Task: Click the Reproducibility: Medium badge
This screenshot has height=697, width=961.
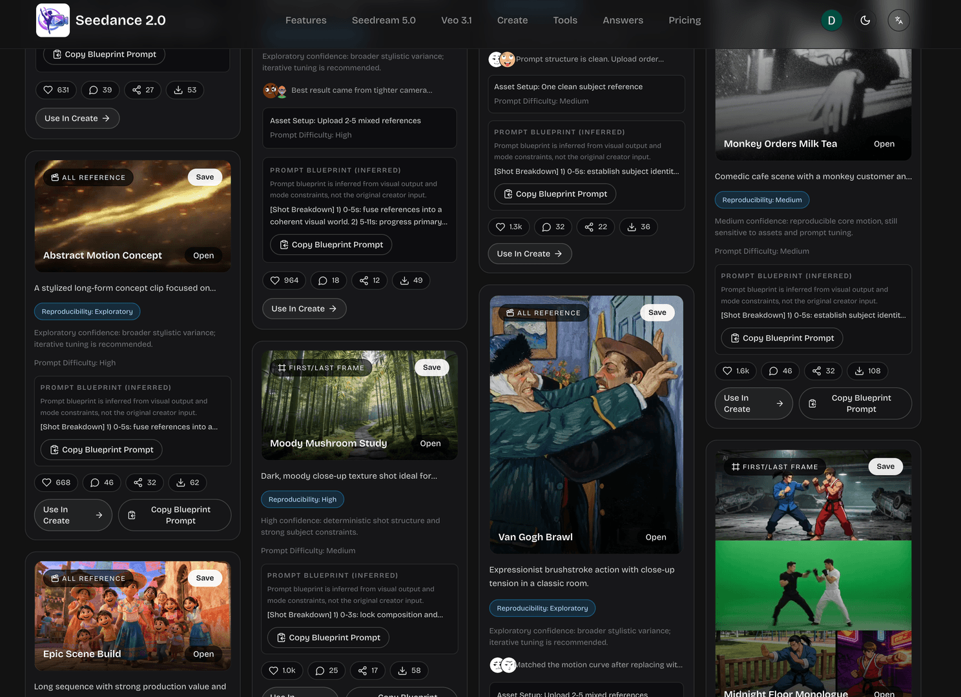Action: tap(762, 200)
